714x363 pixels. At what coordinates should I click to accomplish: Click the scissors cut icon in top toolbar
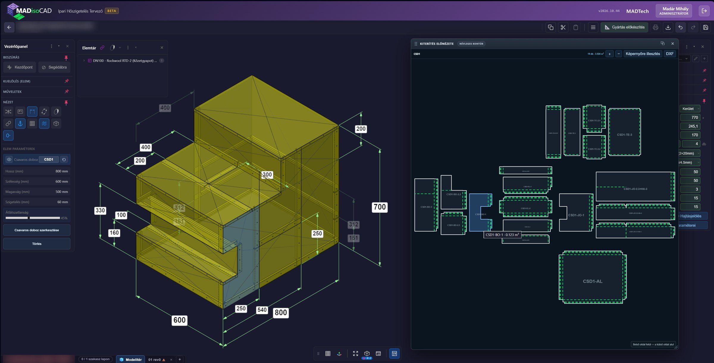(x=563, y=27)
